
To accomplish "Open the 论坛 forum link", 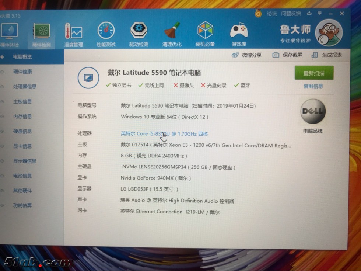I will tap(272, 14).
